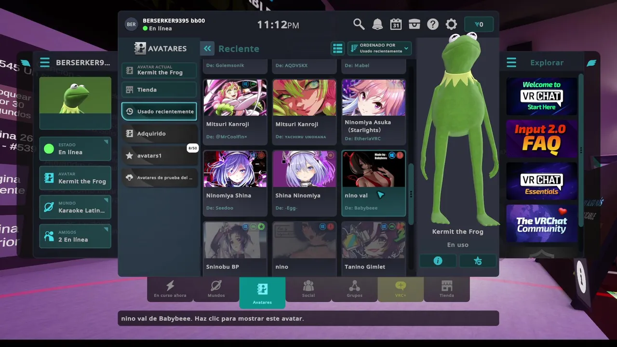This screenshot has width=617, height=347.
Task: Open the Avatares tab
Action: (262, 293)
